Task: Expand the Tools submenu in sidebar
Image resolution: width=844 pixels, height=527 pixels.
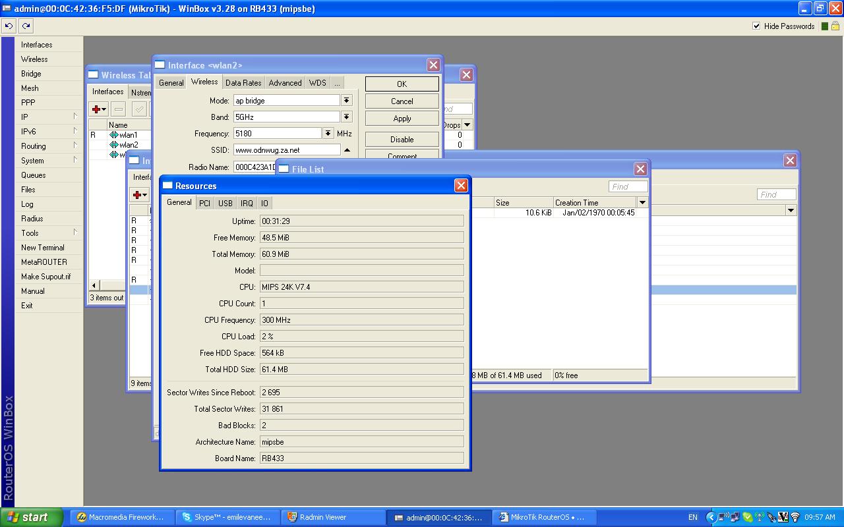Action: pyautogui.click(x=49, y=233)
